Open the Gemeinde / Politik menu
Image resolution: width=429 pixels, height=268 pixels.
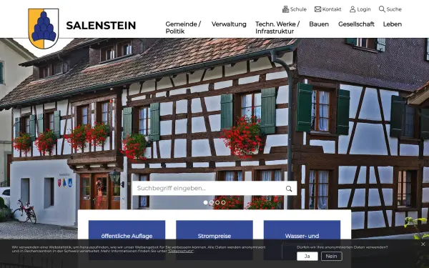point(183,28)
